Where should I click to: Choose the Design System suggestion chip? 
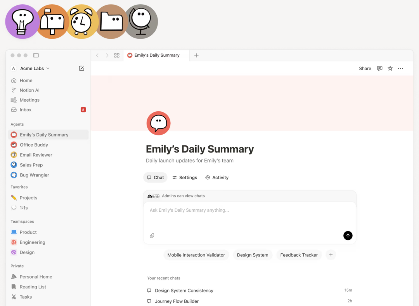(253, 255)
